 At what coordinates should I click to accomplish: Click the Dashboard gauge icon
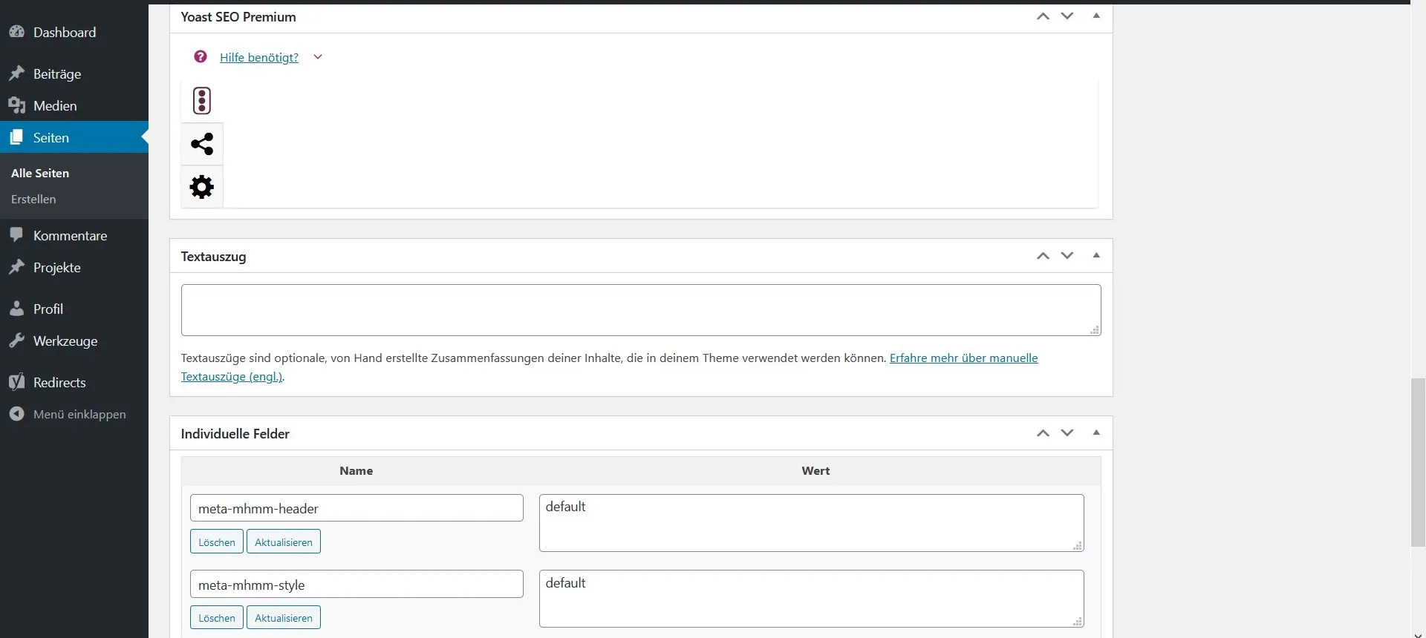click(16, 32)
